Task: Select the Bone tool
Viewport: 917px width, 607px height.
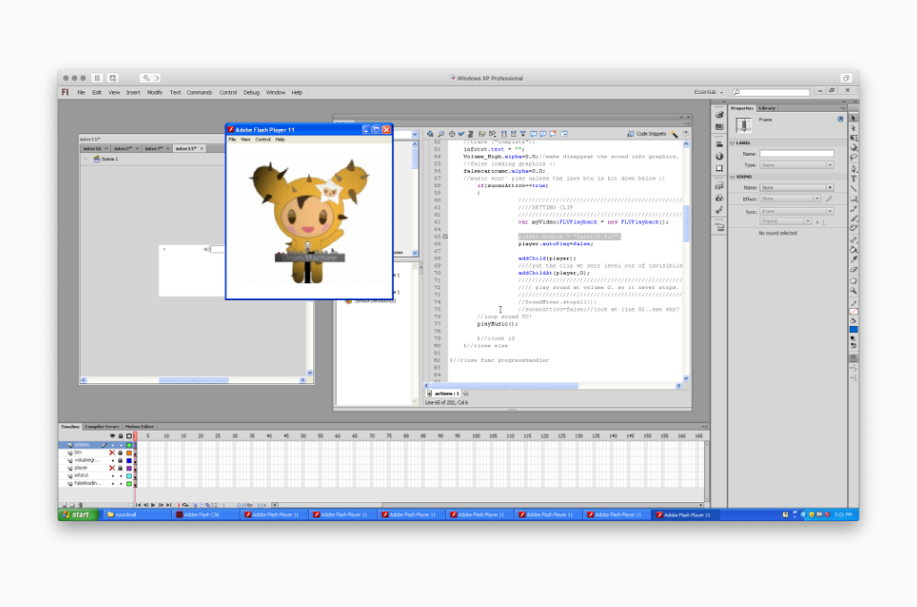Action: [x=853, y=240]
